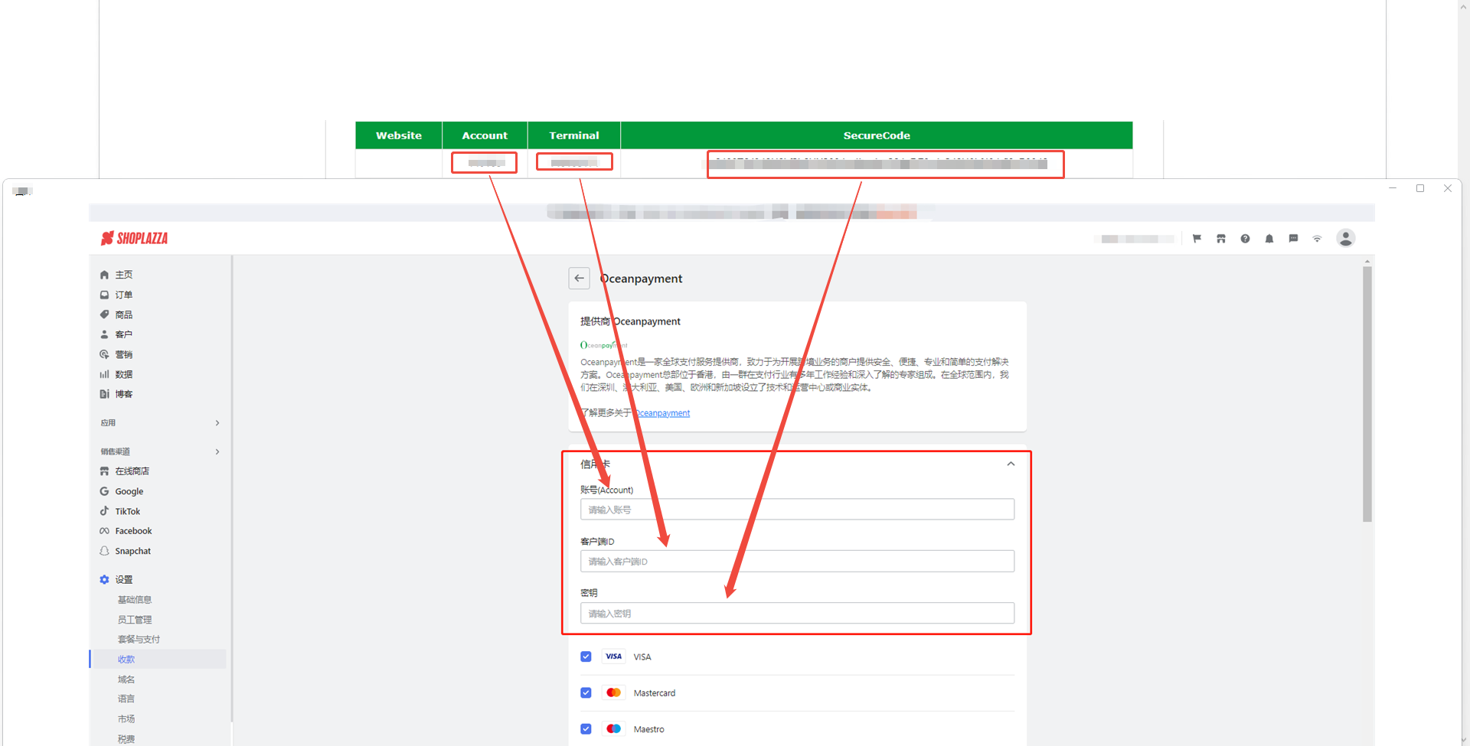Click the 设置 settings gear icon
Image resolution: width=1470 pixels, height=746 pixels.
[104, 580]
